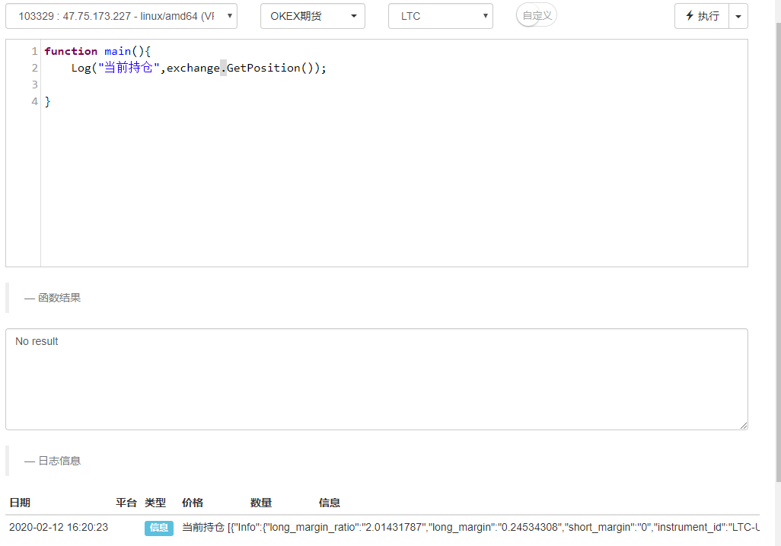Toggle the 自定义 switch
The width and height of the screenshot is (781, 546).
pyautogui.click(x=536, y=15)
